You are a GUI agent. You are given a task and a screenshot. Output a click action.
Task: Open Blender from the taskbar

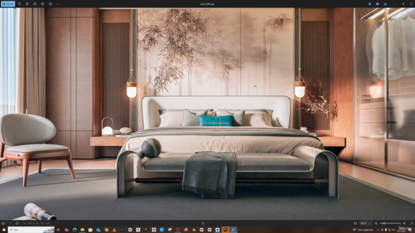click(x=194, y=230)
